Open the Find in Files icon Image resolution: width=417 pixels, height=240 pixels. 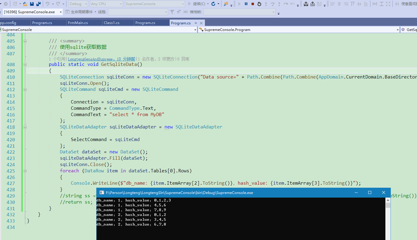[226, 4]
